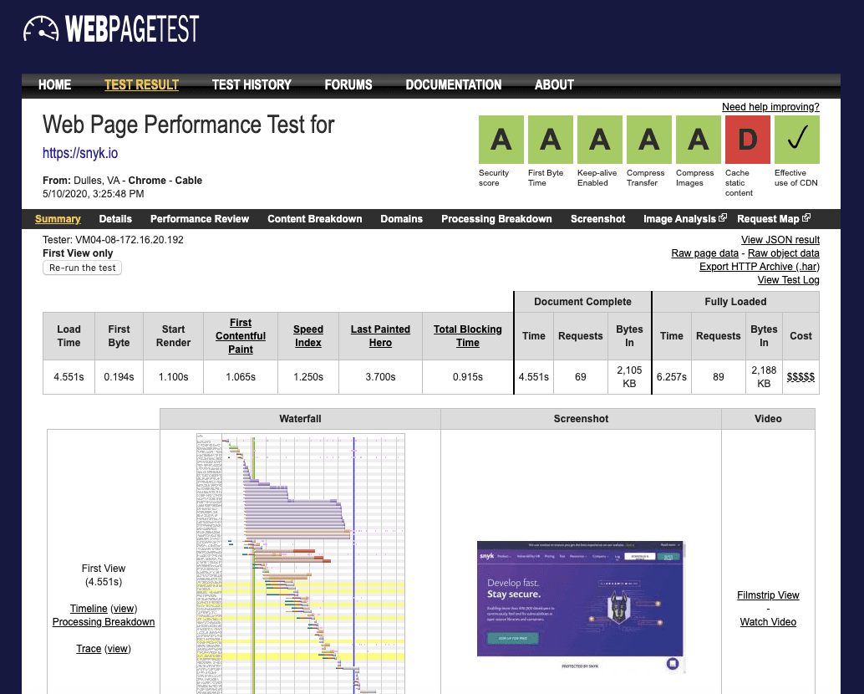This screenshot has height=694, width=864.
Task: Click the WebPageTest speedometer logo icon
Action: [x=41, y=28]
